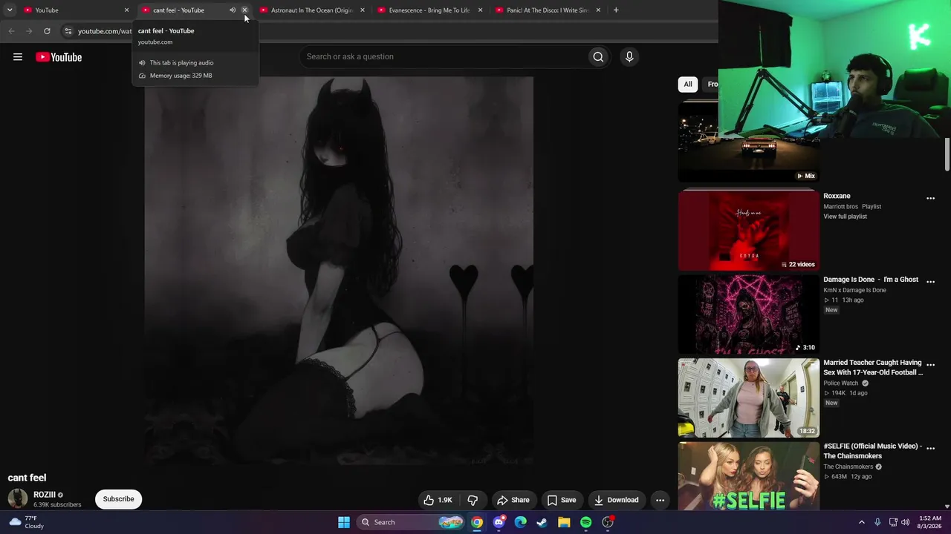Open the Roxxane playlist thumbnail
Image resolution: width=951 pixels, height=534 pixels.
click(749, 229)
